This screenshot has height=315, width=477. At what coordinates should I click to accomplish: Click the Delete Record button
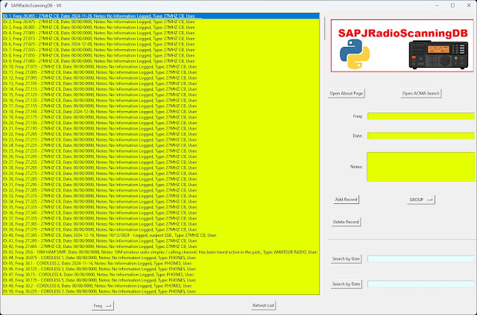click(x=346, y=222)
